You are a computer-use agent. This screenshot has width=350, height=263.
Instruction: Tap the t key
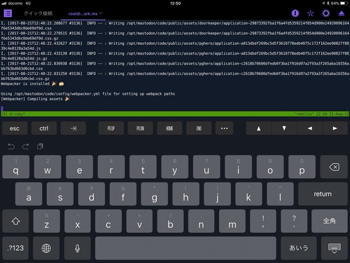[143, 167]
